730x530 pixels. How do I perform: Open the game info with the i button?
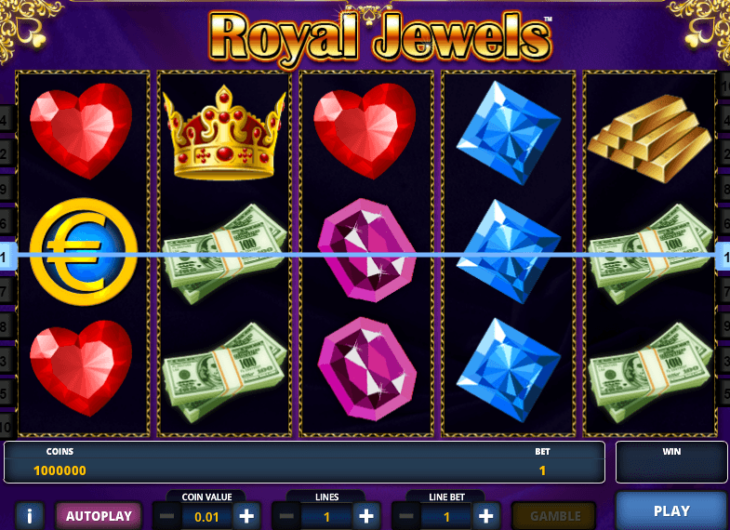(x=30, y=515)
